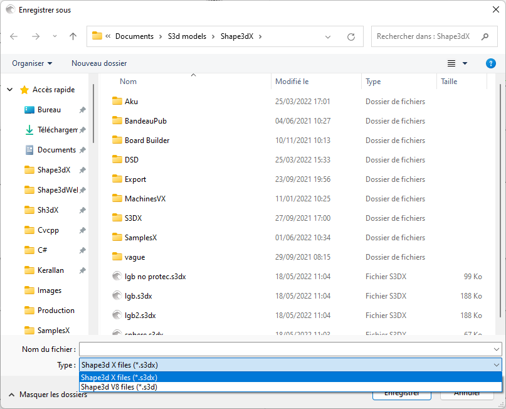Viewport: 506px width, 409px height.
Task: Collapse the Accès rapide tree section
Action: click(10, 90)
